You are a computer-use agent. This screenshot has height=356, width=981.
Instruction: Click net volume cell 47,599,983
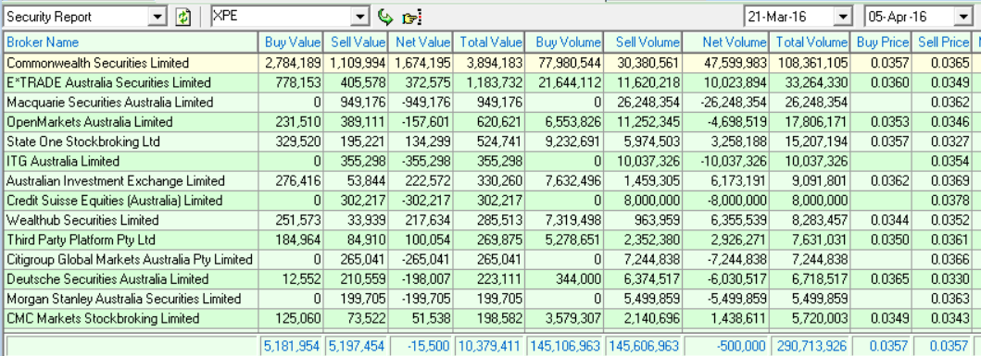coord(725,63)
